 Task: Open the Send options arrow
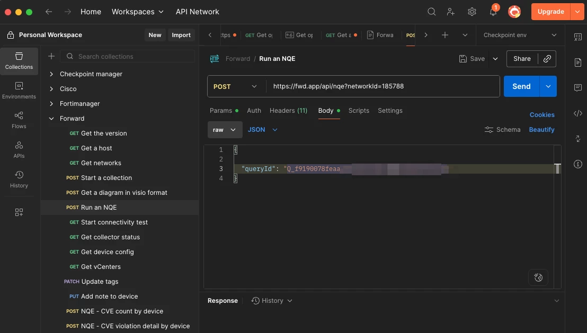(x=548, y=86)
